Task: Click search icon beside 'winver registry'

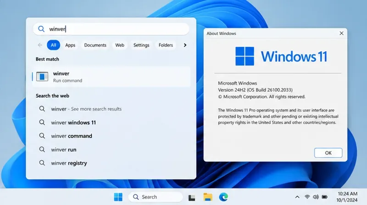Action: click(x=42, y=163)
